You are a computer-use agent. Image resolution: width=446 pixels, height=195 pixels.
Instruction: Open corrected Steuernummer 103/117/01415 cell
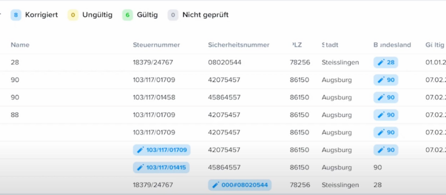pos(162,167)
